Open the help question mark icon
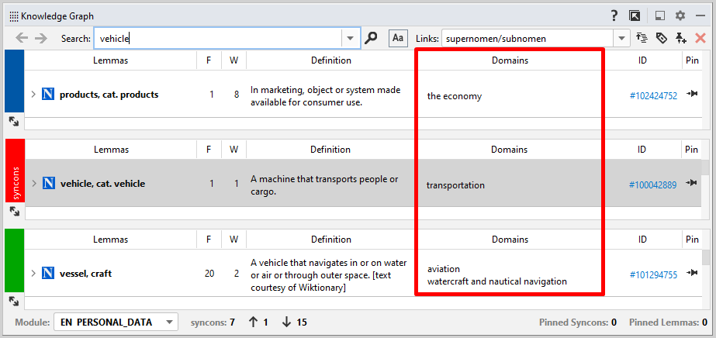This screenshot has width=716, height=338. click(614, 16)
